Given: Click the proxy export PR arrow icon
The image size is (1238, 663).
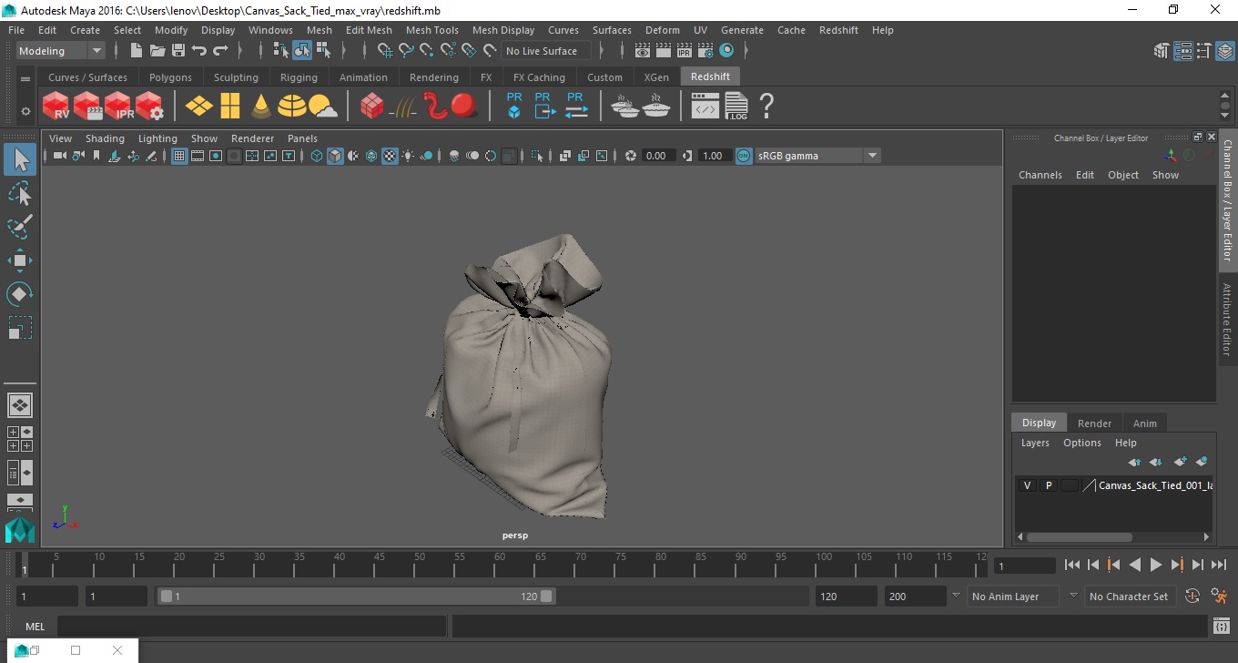Looking at the screenshot, I should (x=544, y=106).
